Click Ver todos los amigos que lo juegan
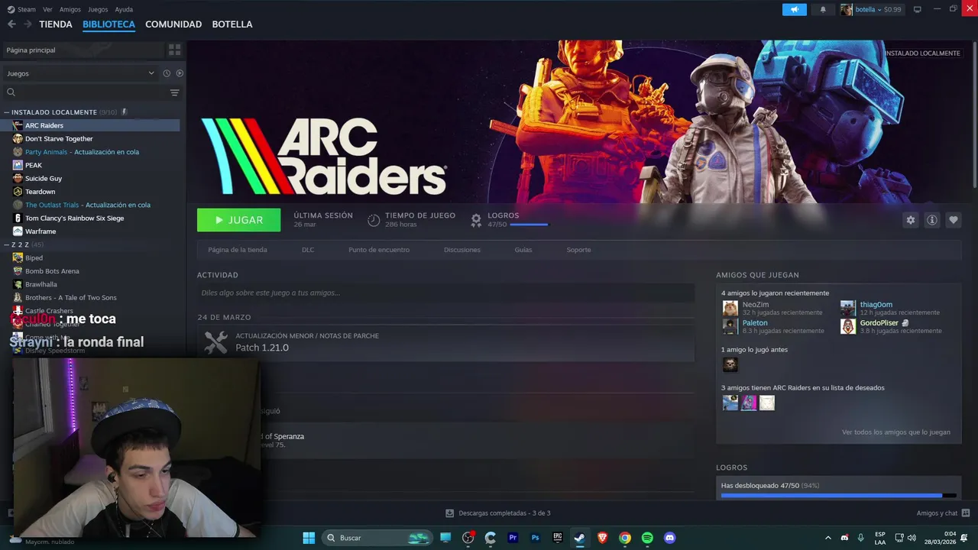This screenshot has width=978, height=550. pos(896,432)
